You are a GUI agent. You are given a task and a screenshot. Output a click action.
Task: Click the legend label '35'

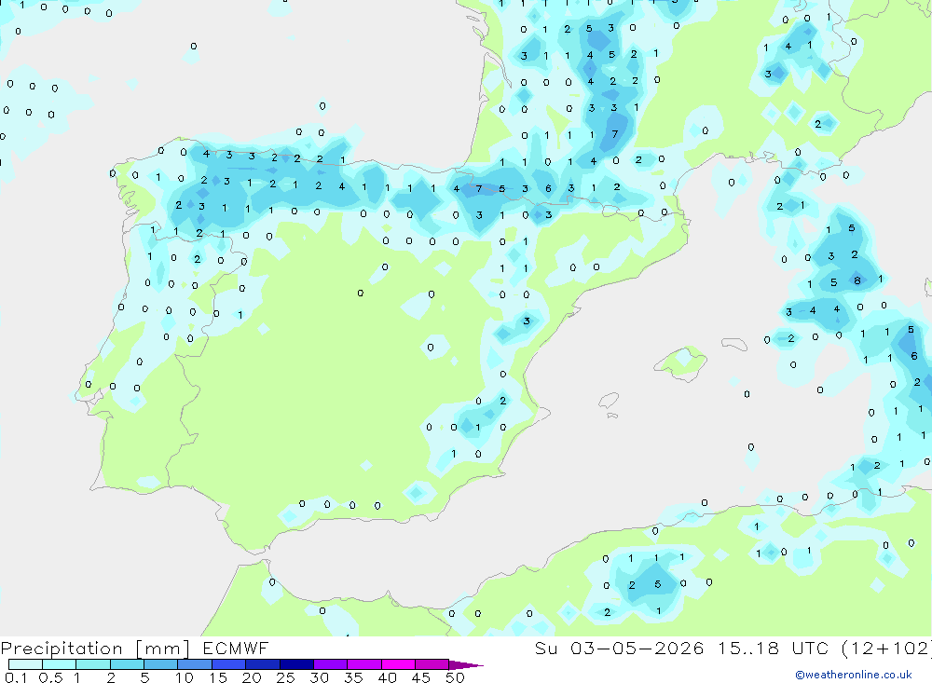click(353, 677)
